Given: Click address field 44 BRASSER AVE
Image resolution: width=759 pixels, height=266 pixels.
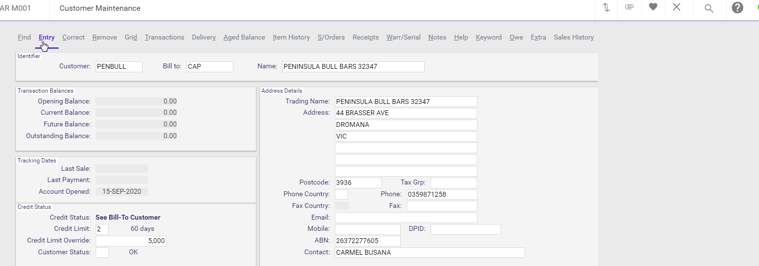Looking at the screenshot, I should pyautogui.click(x=406, y=113).
